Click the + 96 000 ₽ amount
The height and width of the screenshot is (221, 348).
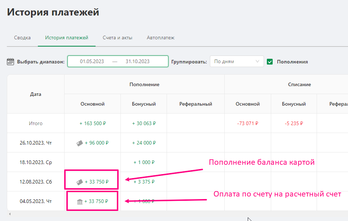click(97, 143)
